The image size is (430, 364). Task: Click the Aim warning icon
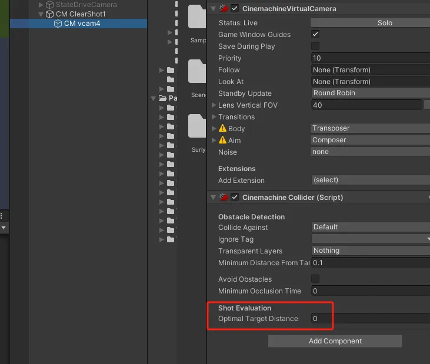pyautogui.click(x=223, y=140)
